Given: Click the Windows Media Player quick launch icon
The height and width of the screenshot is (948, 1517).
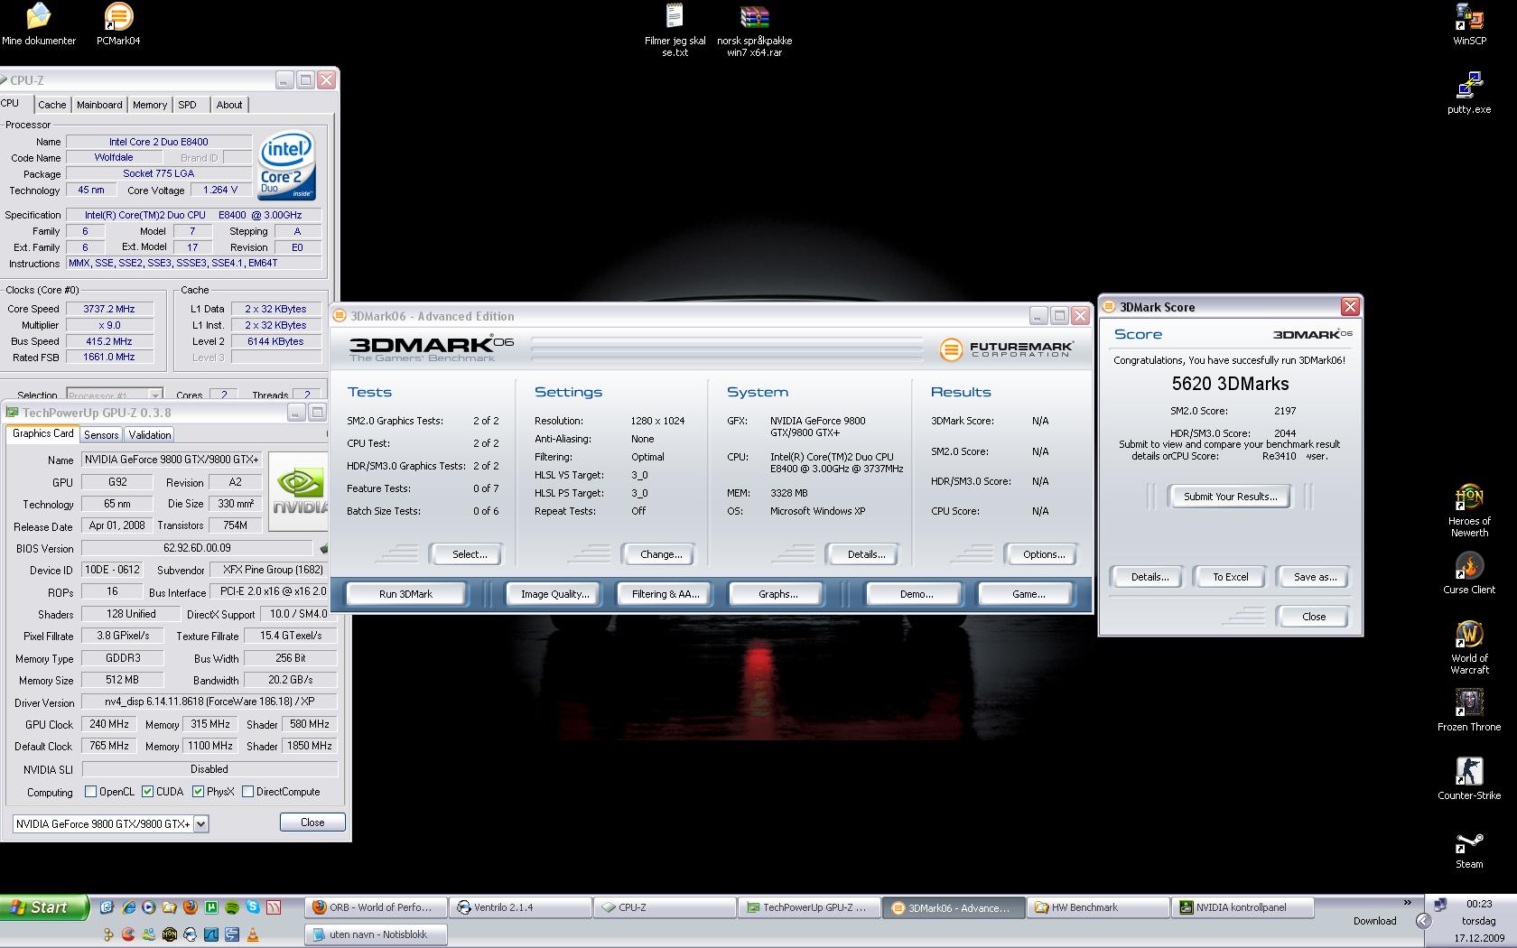Looking at the screenshot, I should click(x=149, y=907).
